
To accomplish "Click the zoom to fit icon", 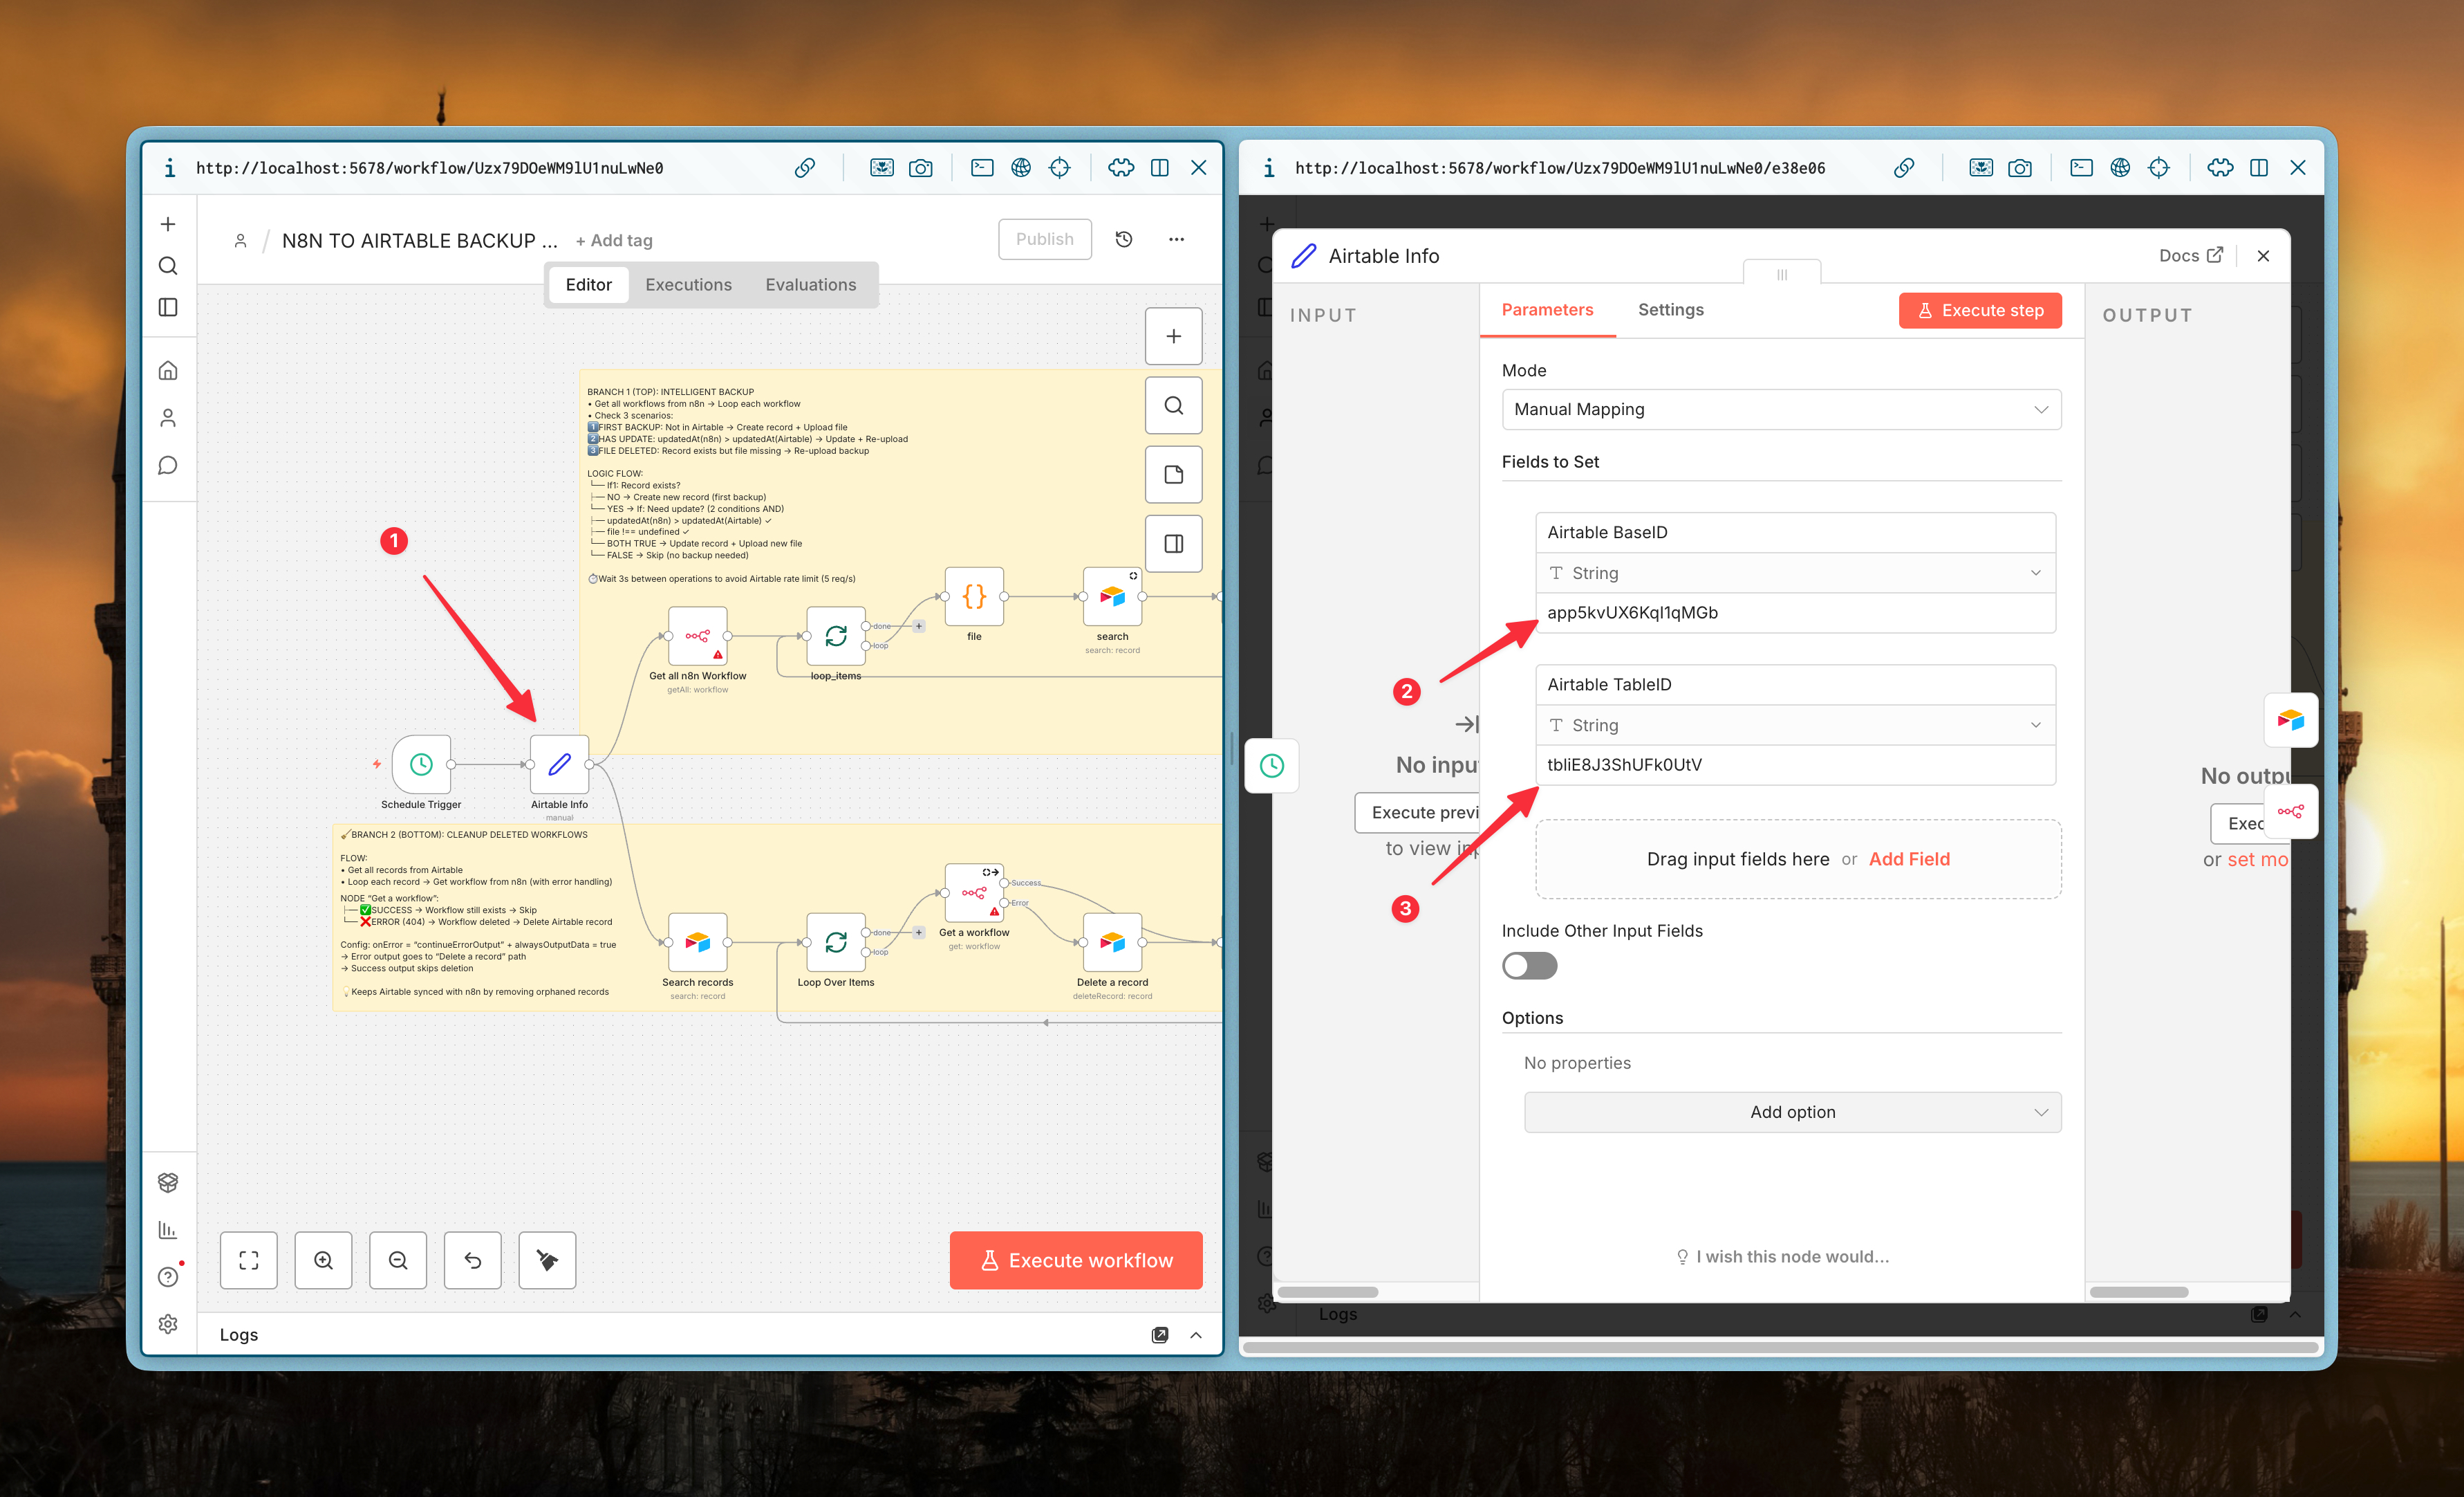I will [249, 1260].
